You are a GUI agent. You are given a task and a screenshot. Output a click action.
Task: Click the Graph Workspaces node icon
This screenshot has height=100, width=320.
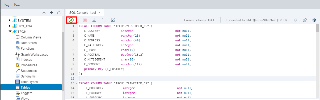click(18, 54)
